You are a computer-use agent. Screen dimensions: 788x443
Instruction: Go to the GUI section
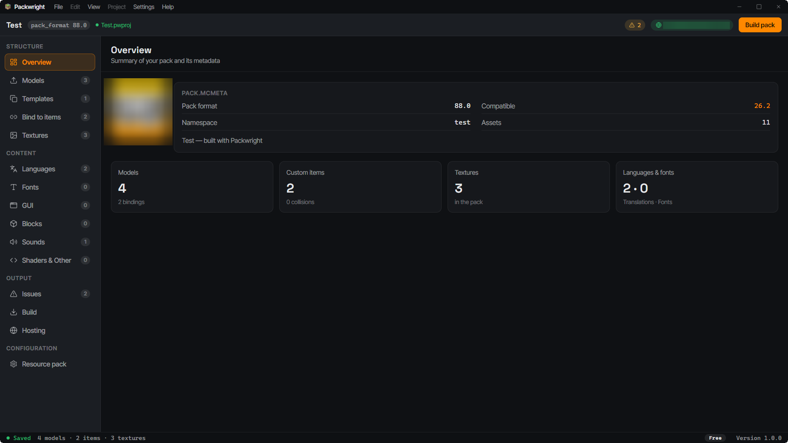point(50,205)
